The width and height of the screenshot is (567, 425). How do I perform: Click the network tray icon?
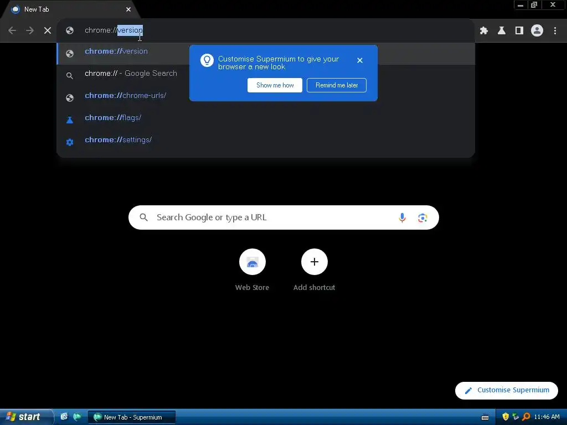(516, 417)
